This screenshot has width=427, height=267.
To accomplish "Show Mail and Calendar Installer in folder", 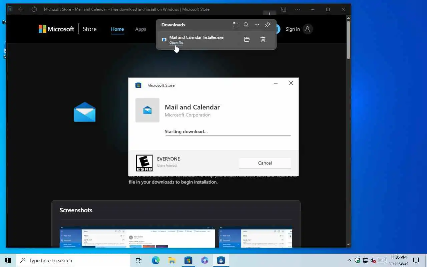I will (x=247, y=39).
